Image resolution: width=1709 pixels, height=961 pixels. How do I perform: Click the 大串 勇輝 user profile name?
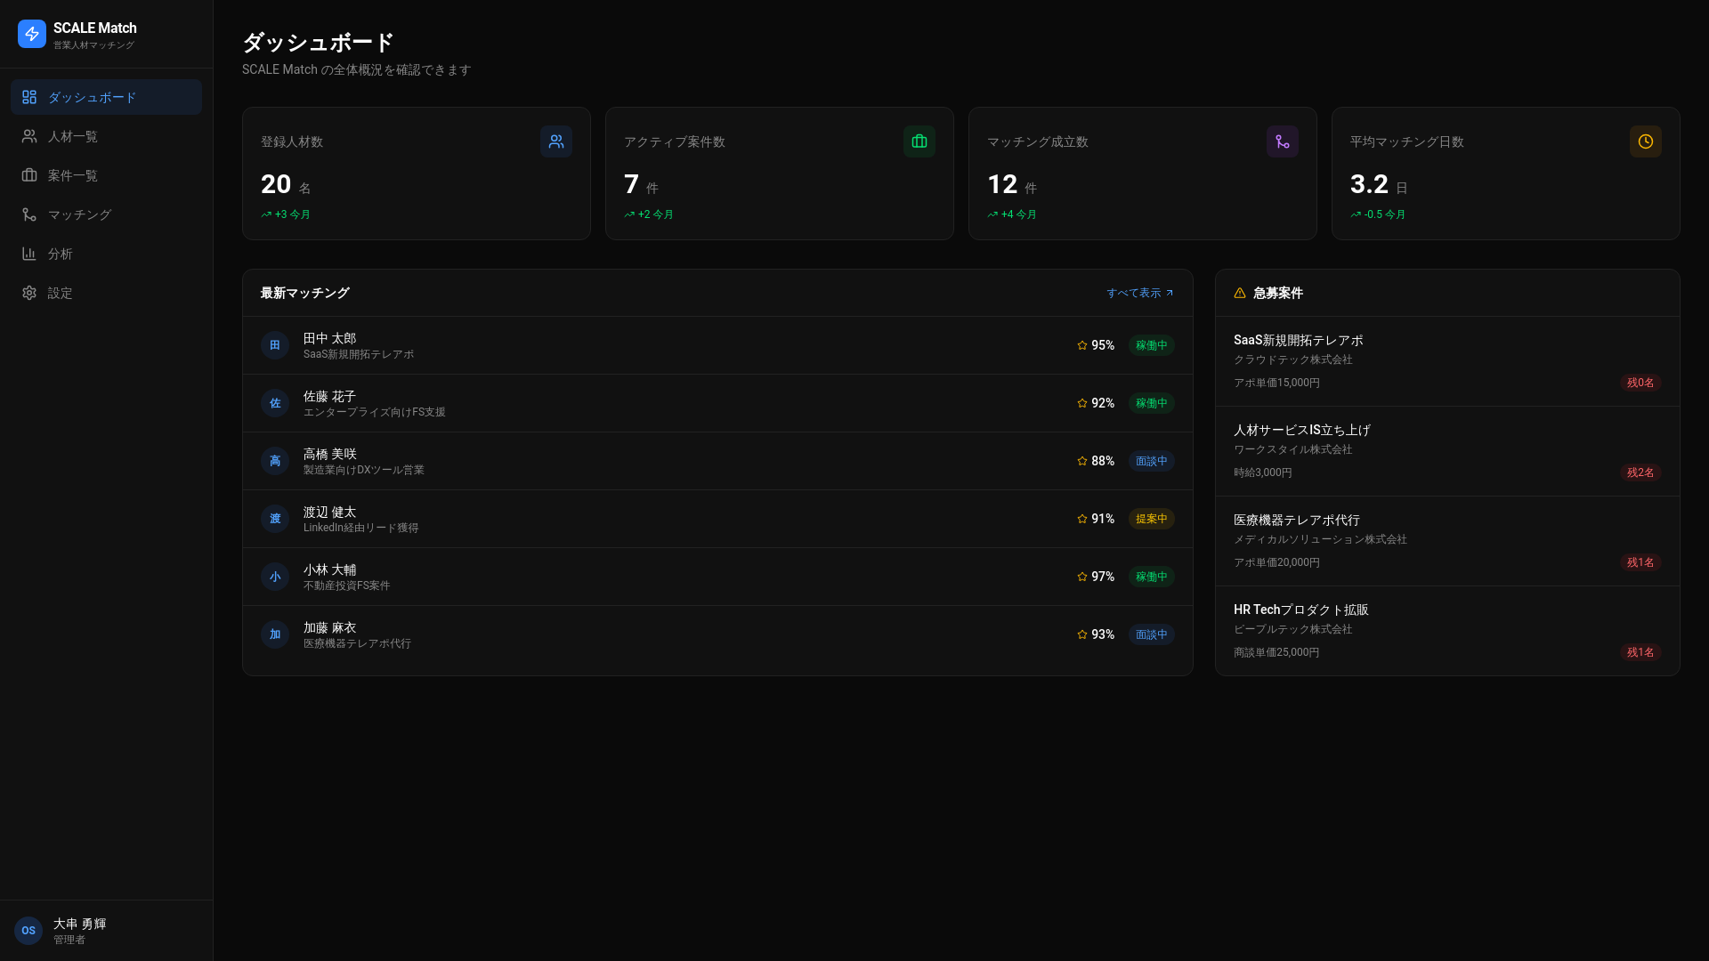(79, 924)
